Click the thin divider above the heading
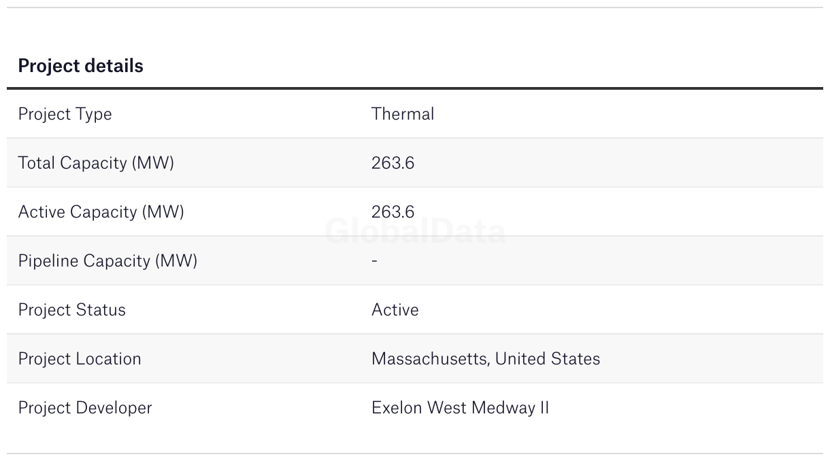This screenshot has width=830, height=461. point(415,7)
